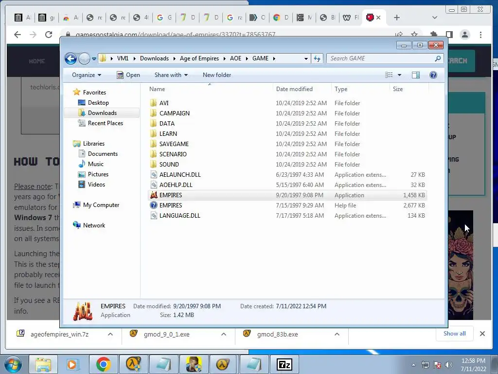Click the search magnifier icon in Explorer

438,58
